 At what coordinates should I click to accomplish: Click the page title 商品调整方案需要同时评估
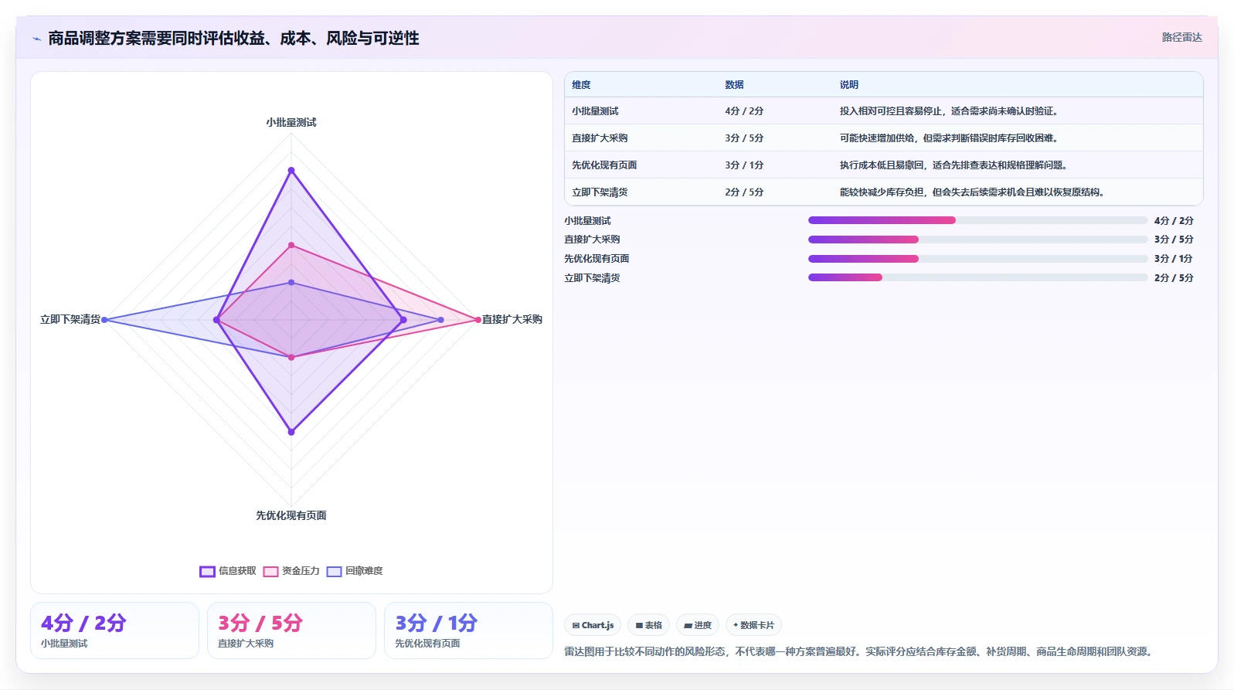(x=233, y=39)
